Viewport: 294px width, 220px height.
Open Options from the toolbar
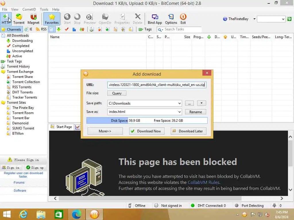171,19
